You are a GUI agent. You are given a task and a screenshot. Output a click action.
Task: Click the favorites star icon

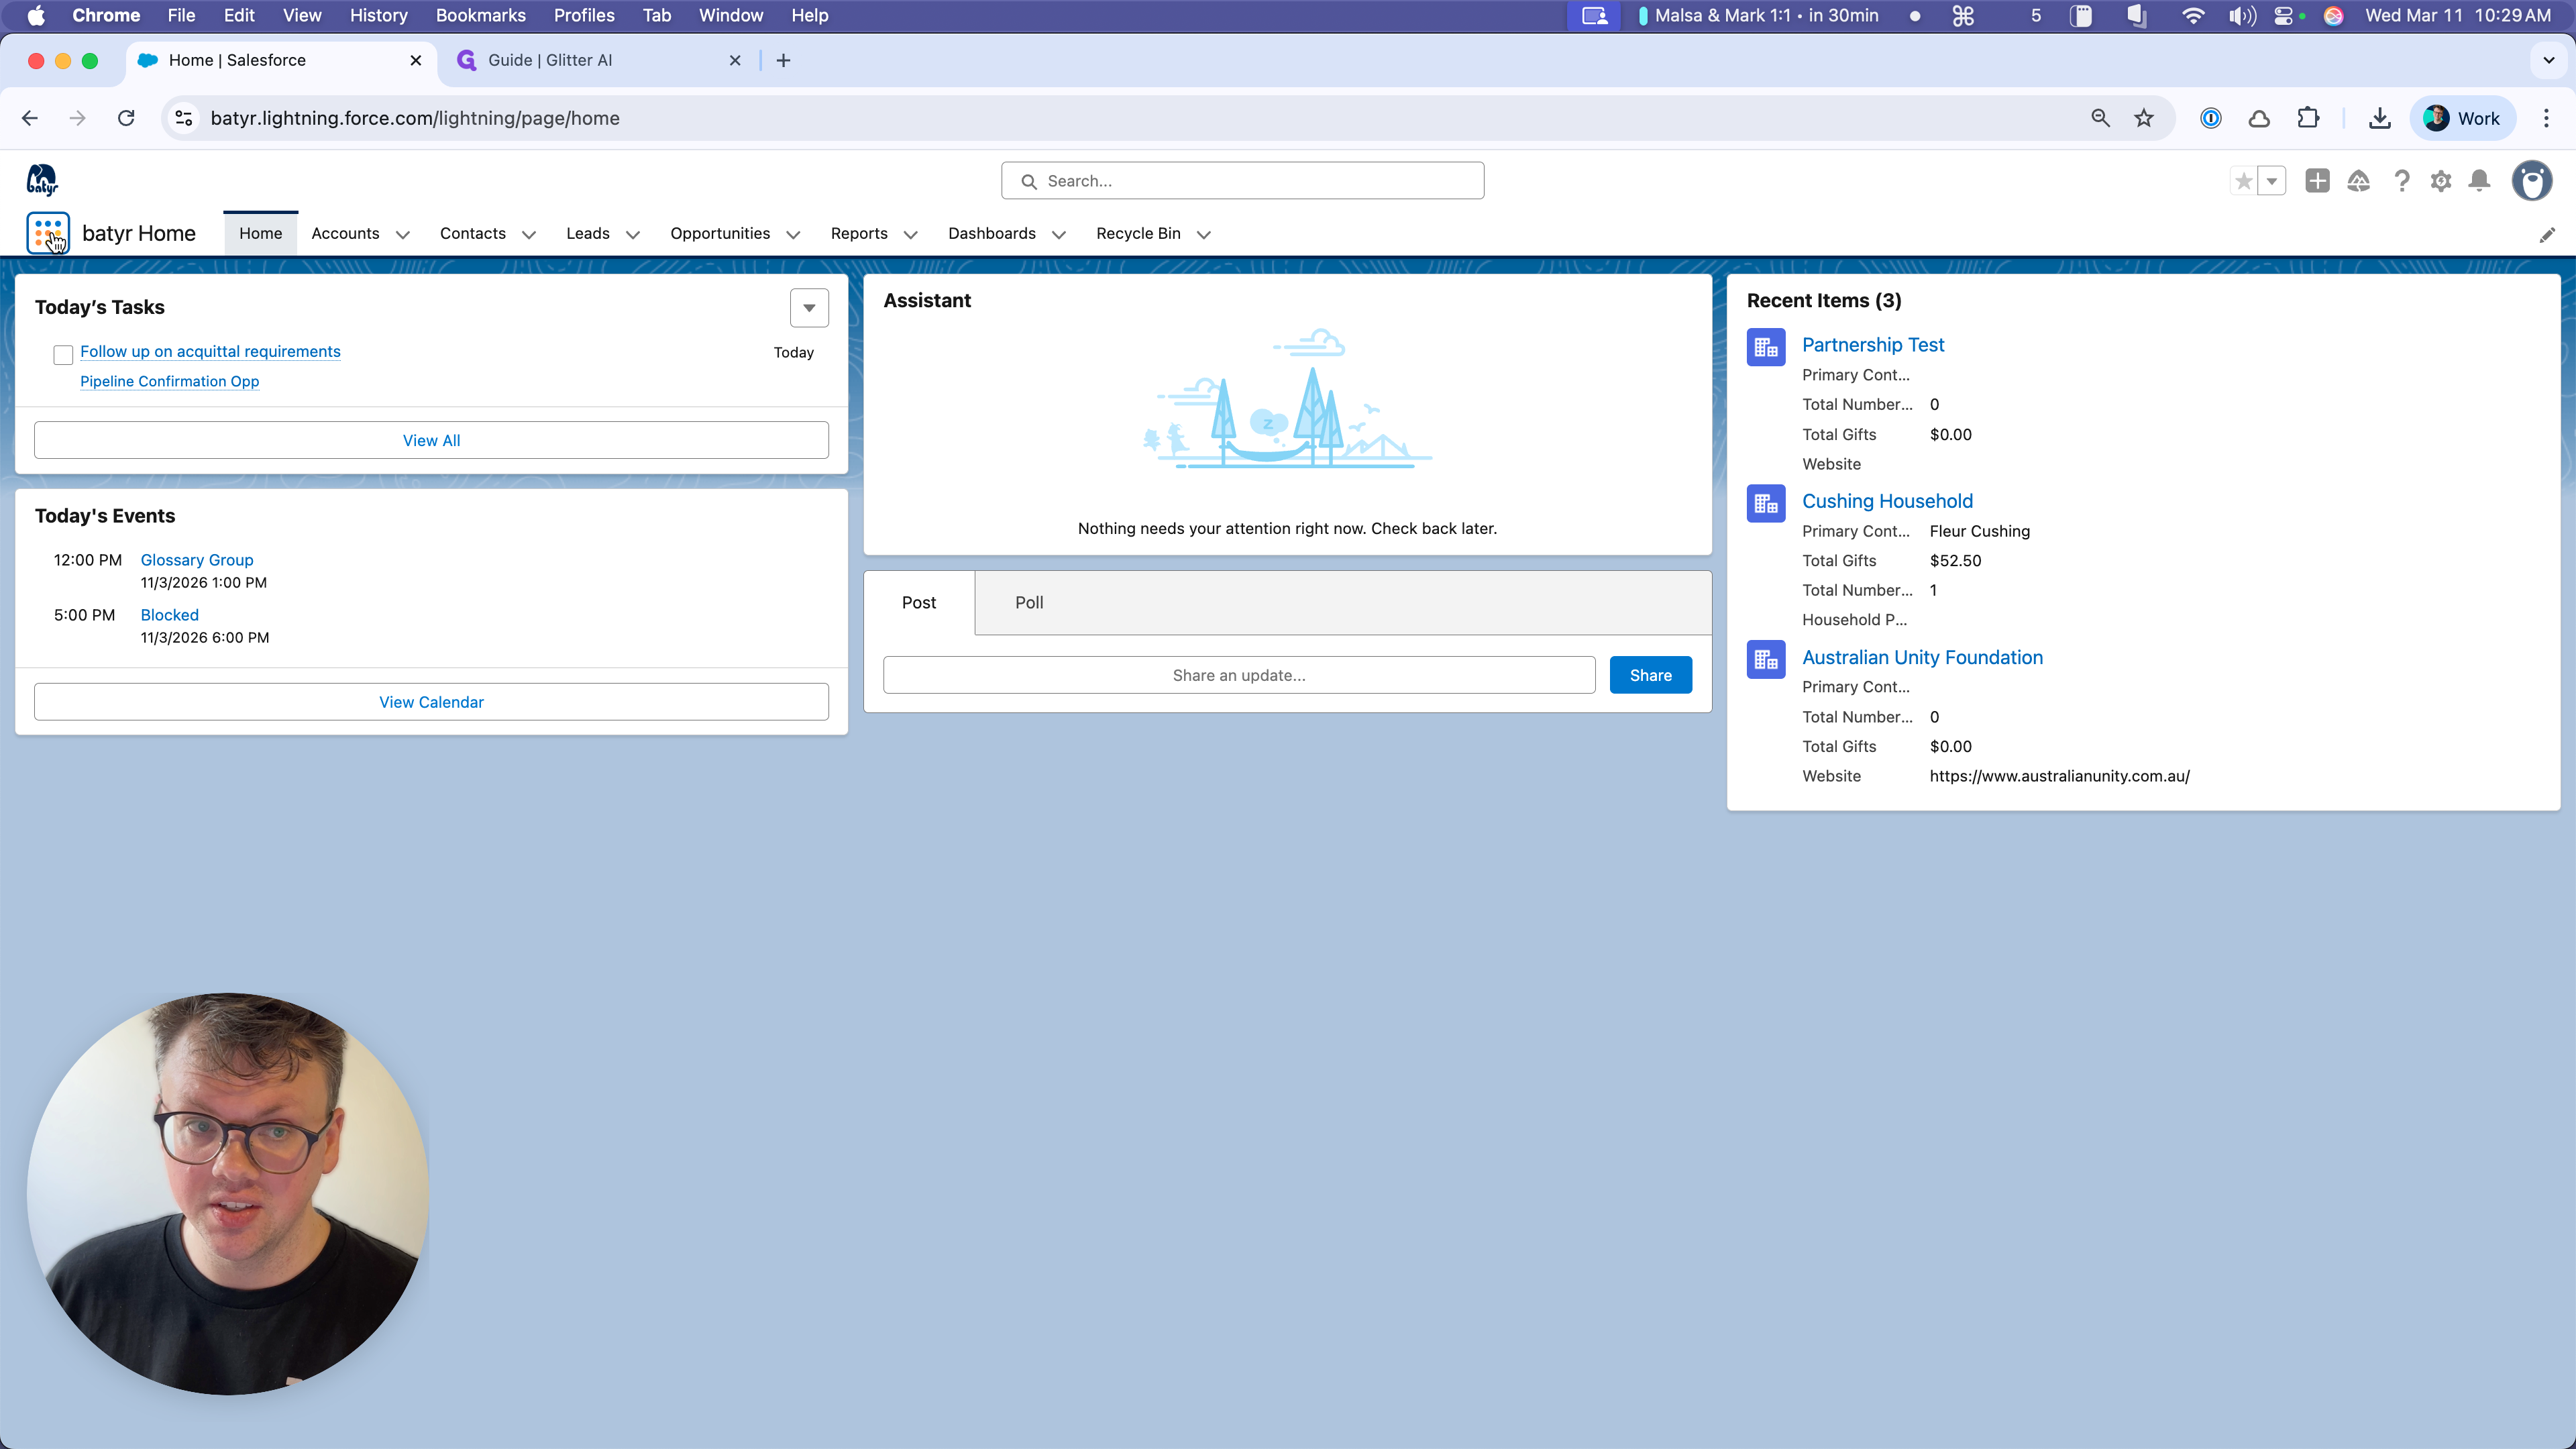pos(2244,181)
